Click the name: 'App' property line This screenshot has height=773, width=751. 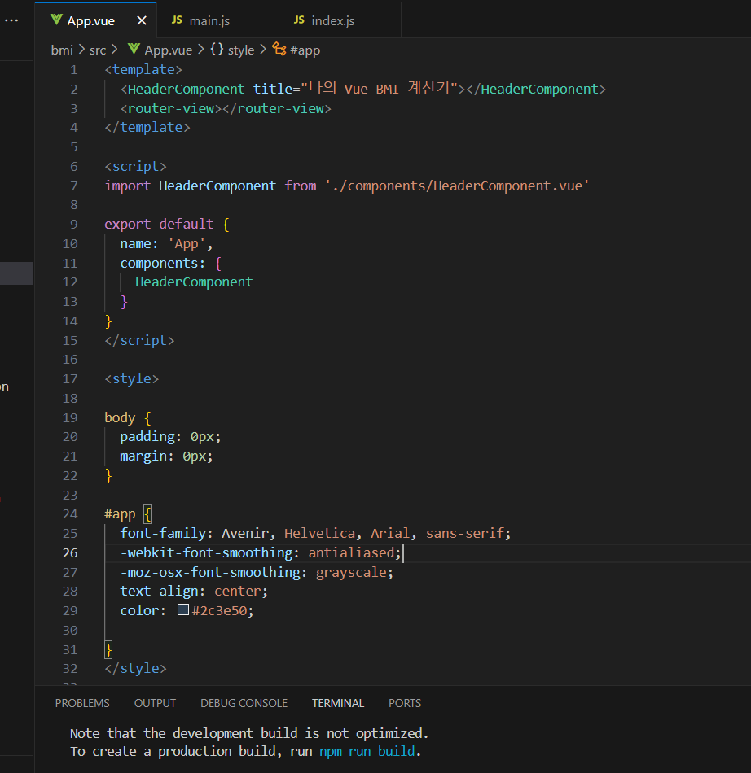click(x=166, y=243)
